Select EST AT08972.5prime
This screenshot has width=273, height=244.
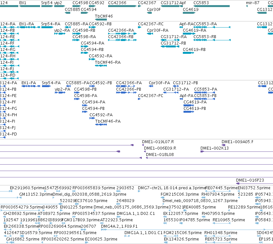(x=39, y=217)
